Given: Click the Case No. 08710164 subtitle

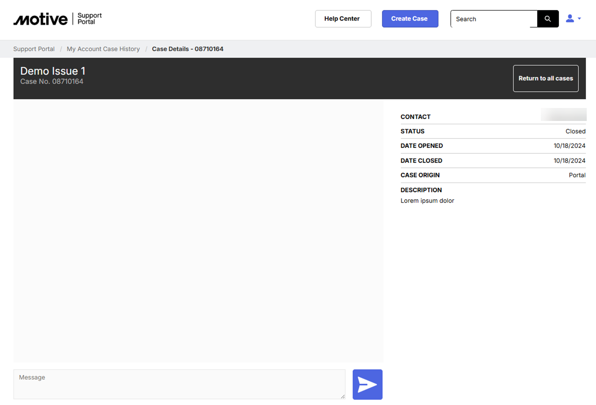Looking at the screenshot, I should tap(52, 82).
